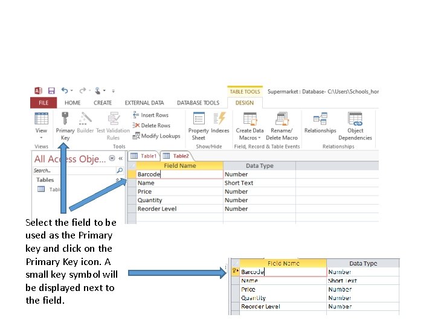Viewport: 435px width, 326px height.
Task: Collapse the navigation pane with the chevrons
Action: tap(120, 158)
